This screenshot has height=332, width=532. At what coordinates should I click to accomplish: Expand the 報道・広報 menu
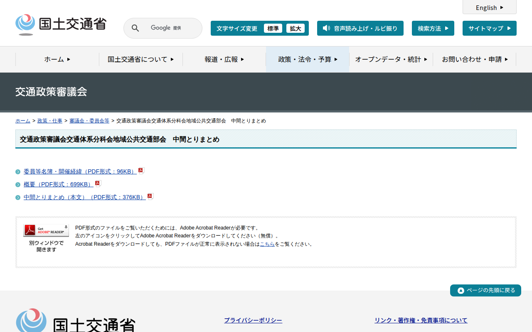coord(224,59)
